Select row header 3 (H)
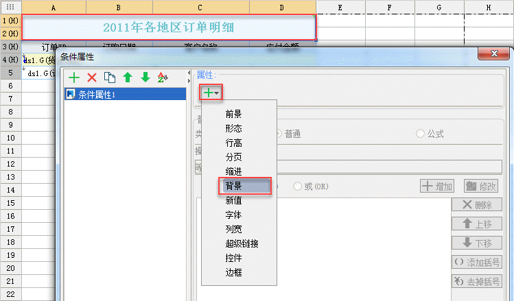The image size is (514, 301). point(11,47)
